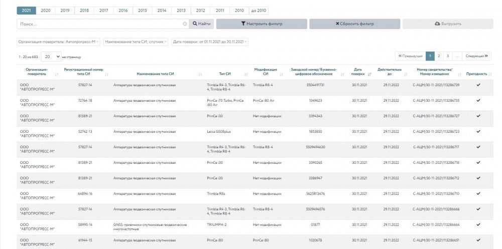
Task: Switch to the 2020 year tab
Action: (x=45, y=10)
